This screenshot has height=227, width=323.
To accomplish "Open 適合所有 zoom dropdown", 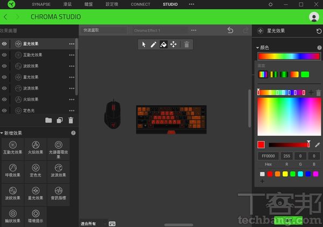I will point(93,224).
